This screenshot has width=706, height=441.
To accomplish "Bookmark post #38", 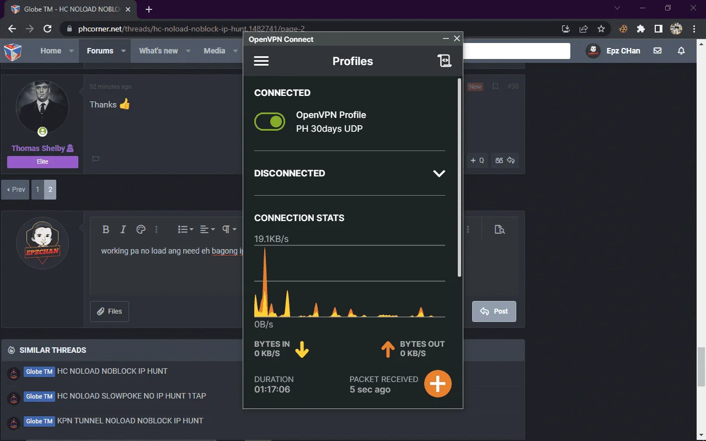I will click(x=495, y=87).
